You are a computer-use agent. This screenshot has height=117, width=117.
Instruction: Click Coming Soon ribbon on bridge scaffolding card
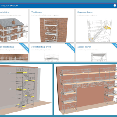coord(24,47)
